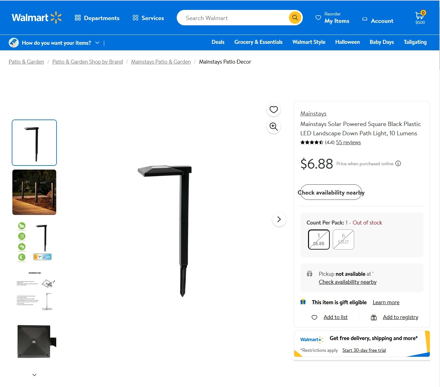Open Learn more about gift eligibility
Screen dimensions: 440x387
click(386, 302)
